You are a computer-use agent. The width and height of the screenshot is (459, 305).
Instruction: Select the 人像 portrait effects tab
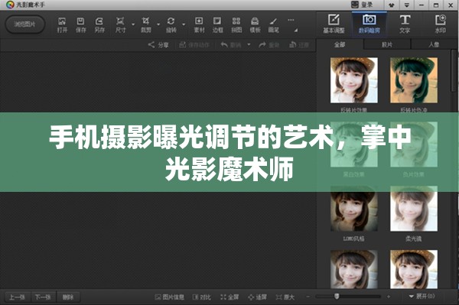434,44
